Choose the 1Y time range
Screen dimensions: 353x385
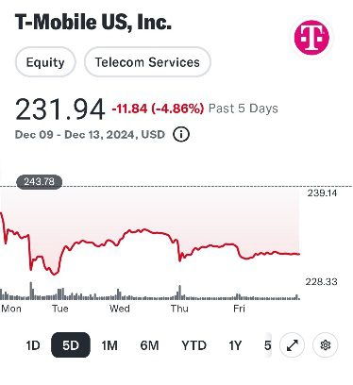235,345
